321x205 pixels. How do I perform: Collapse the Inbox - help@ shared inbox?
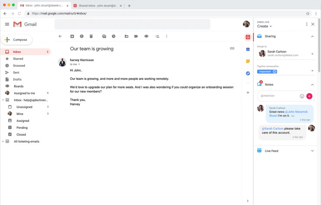pyautogui.click(x=3, y=100)
